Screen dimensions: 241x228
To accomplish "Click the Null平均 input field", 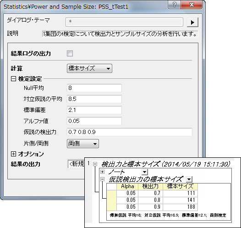I will pyautogui.click(x=94, y=88).
